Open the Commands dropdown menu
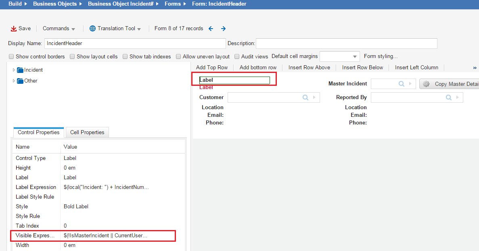This screenshot has height=251, width=479. pyautogui.click(x=59, y=29)
